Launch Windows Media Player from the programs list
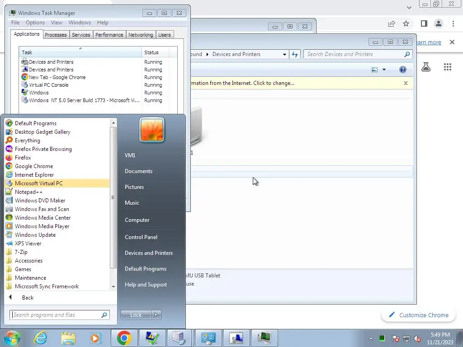 pos(42,226)
